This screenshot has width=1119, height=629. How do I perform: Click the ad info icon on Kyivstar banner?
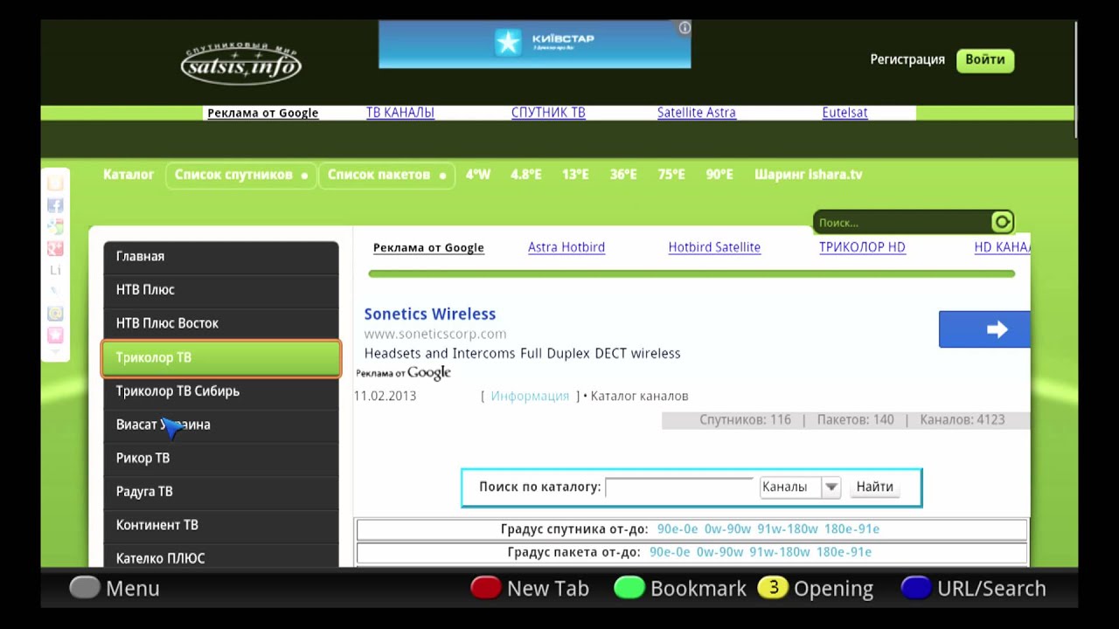[685, 28]
